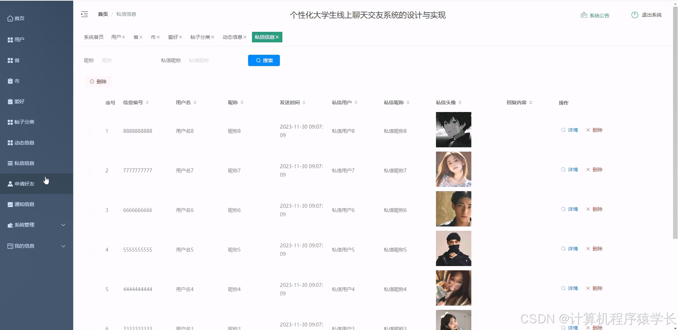
Task: Open 用户 in the sidebar
Action: [36, 40]
